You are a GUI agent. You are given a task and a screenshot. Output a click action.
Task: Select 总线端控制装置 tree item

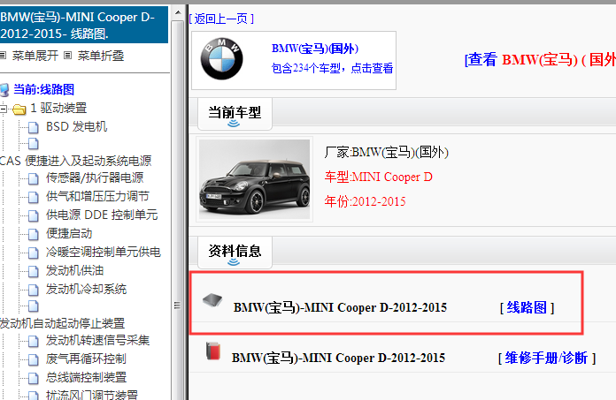[x=87, y=377]
